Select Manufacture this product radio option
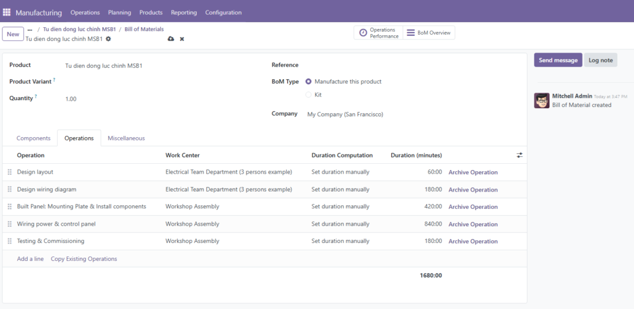This screenshot has height=309, width=634. pos(309,82)
